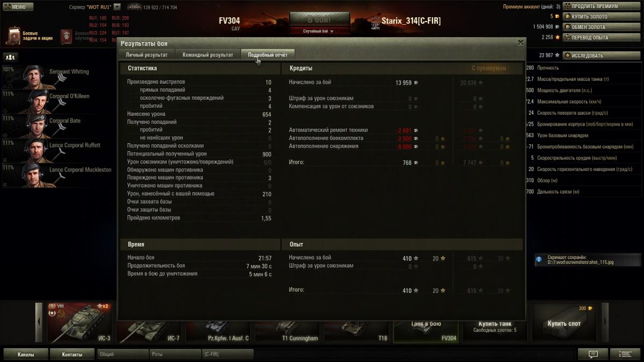Image resolution: width=644 pixels, height=362 pixels.
Task: Open the Боевое обучение book icon
Action: pyautogui.click(x=67, y=36)
